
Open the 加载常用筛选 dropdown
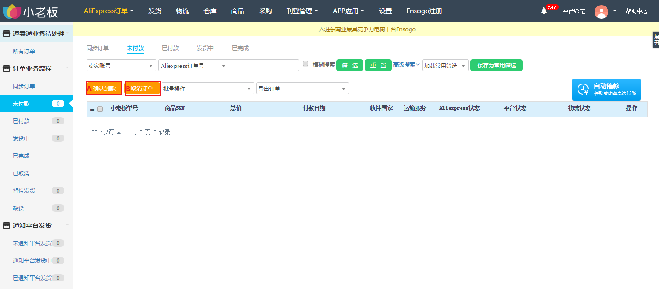point(445,66)
